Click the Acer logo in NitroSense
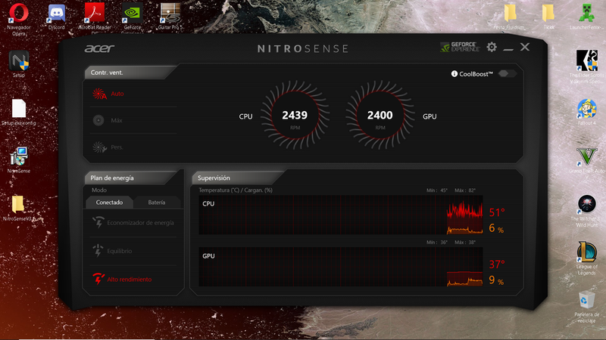The height and width of the screenshot is (340, 606). point(99,48)
